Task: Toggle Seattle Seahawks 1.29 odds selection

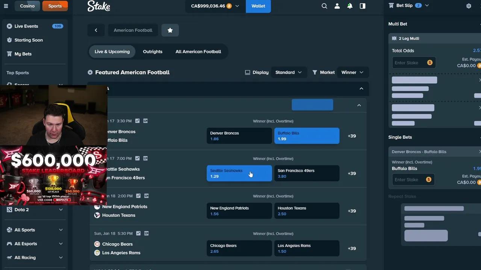Action: (x=239, y=173)
